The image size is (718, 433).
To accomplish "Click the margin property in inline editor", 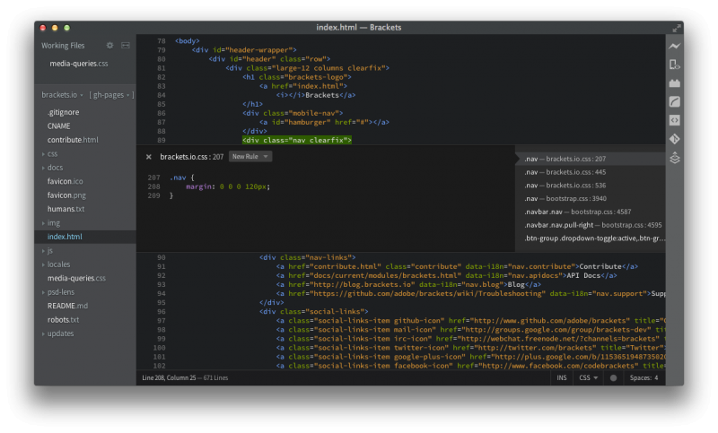I will pos(198,186).
